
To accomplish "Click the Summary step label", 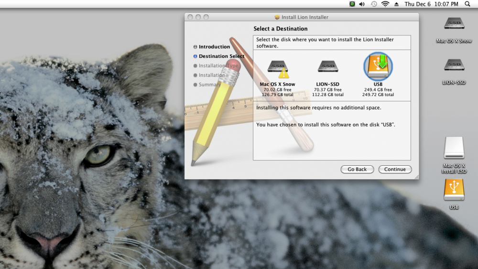I will [210, 85].
